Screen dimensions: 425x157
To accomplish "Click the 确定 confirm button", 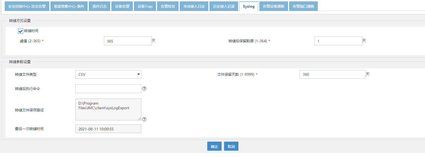I will pyautogui.click(x=214, y=146).
